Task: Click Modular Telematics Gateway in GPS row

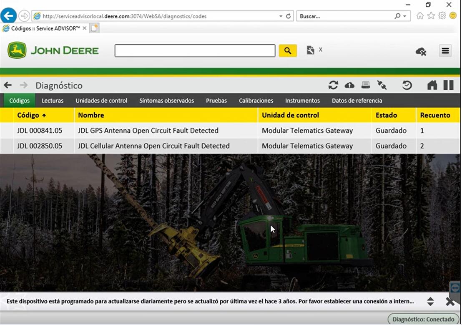Action: 307,130
